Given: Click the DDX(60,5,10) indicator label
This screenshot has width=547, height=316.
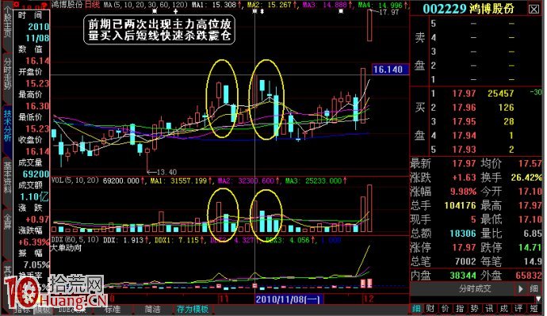Looking at the screenshot, I should pos(75,240).
